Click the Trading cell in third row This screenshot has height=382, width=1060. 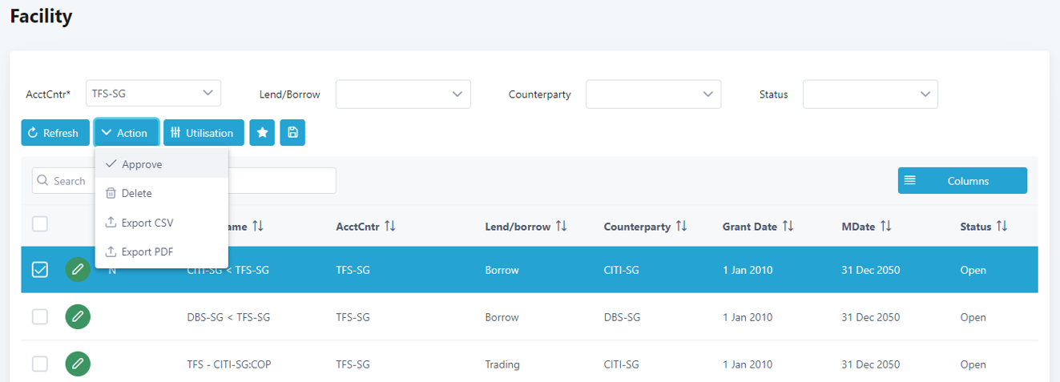click(x=502, y=364)
